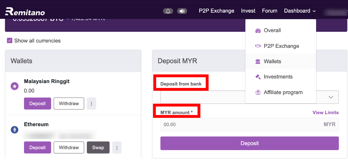Open the Deposit from bank dropdown

pos(249,97)
